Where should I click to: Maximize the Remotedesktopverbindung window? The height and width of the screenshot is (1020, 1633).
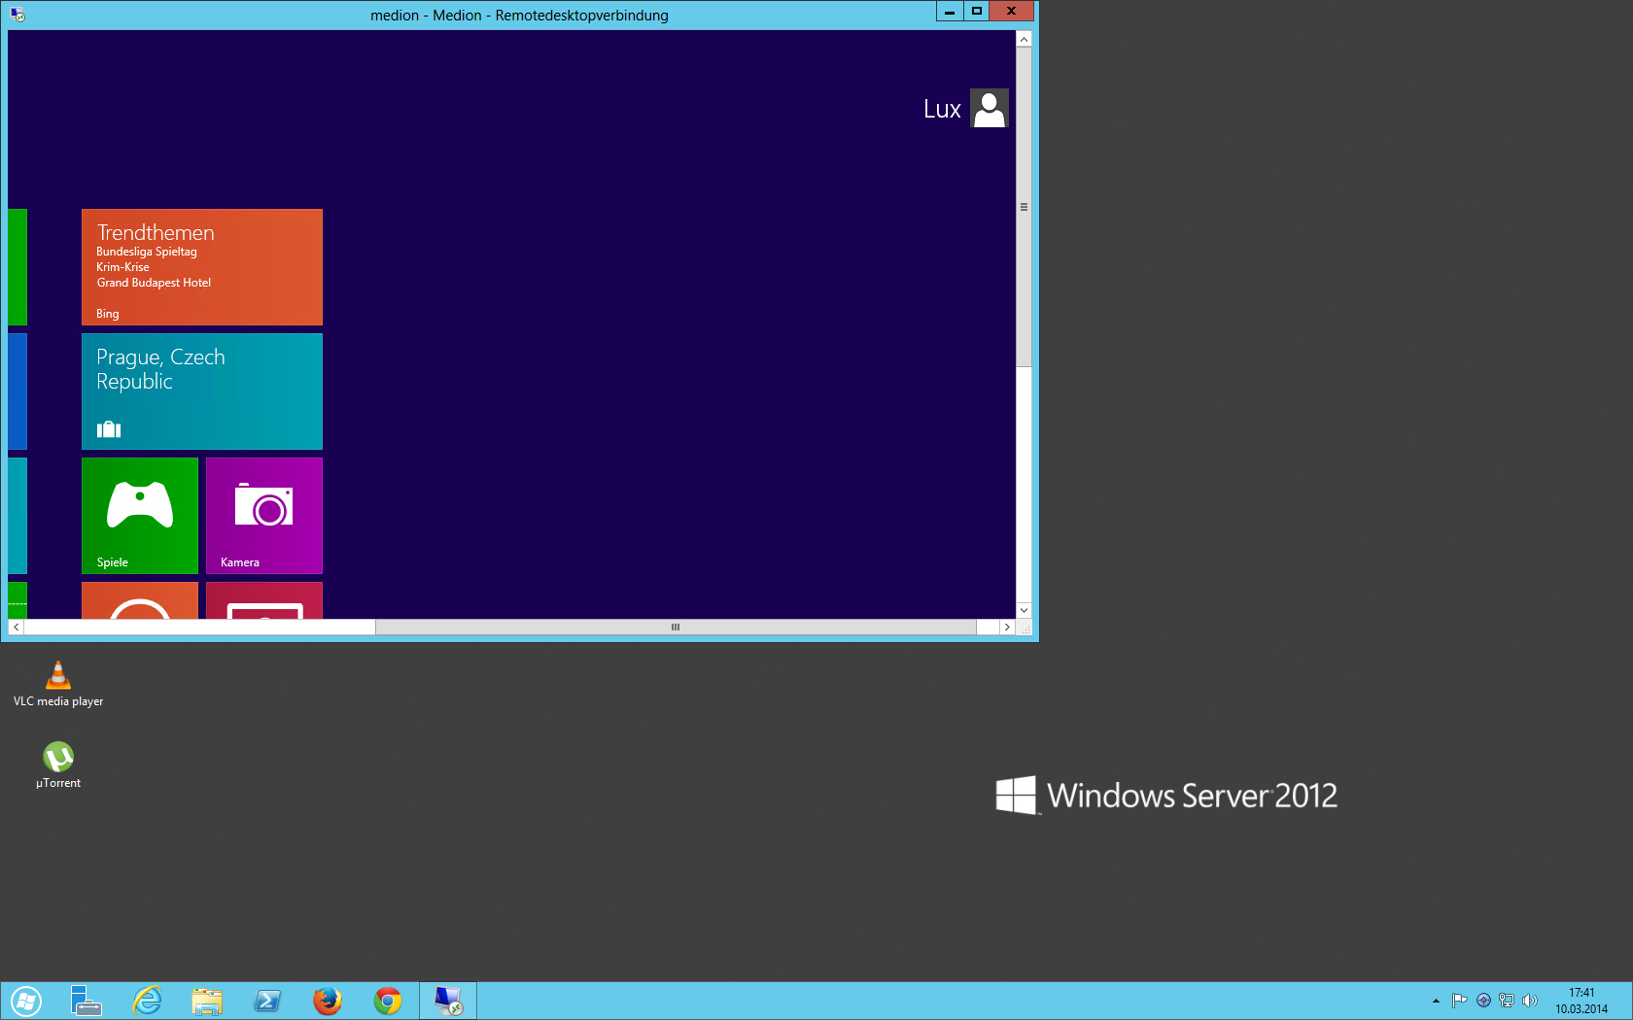pos(977,11)
